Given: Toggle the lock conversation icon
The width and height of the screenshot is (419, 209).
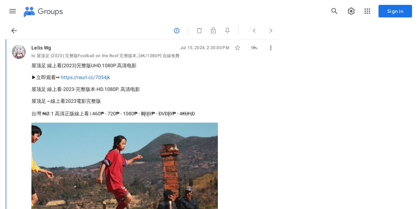Looking at the screenshot, I should coord(213,31).
